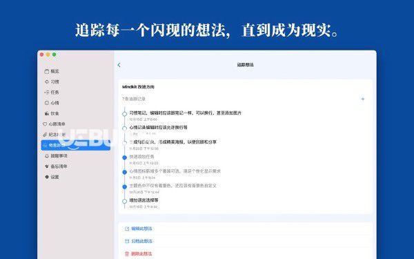Click the 追踪想法 header title
The height and width of the screenshot is (259, 414).
coord(245,65)
